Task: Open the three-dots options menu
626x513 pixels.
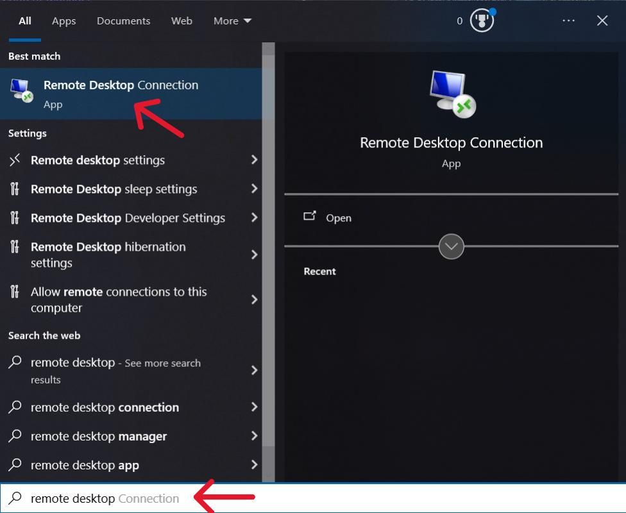Action: [568, 21]
